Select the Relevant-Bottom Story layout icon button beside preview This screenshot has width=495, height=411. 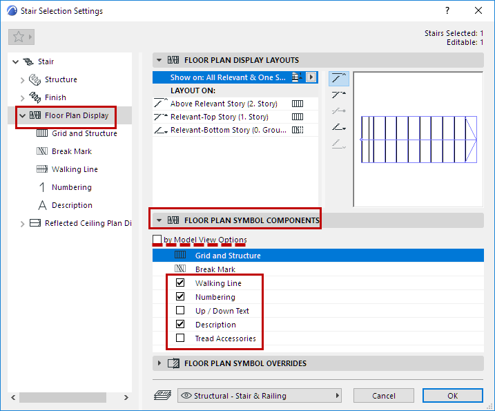pyautogui.click(x=339, y=127)
